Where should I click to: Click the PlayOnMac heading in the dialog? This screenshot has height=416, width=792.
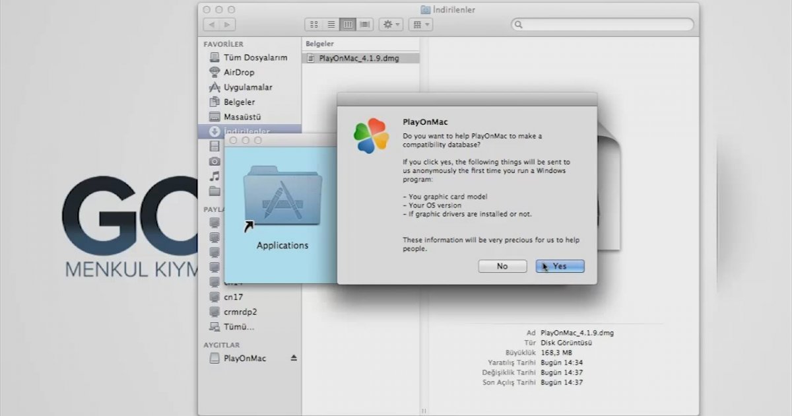(426, 122)
